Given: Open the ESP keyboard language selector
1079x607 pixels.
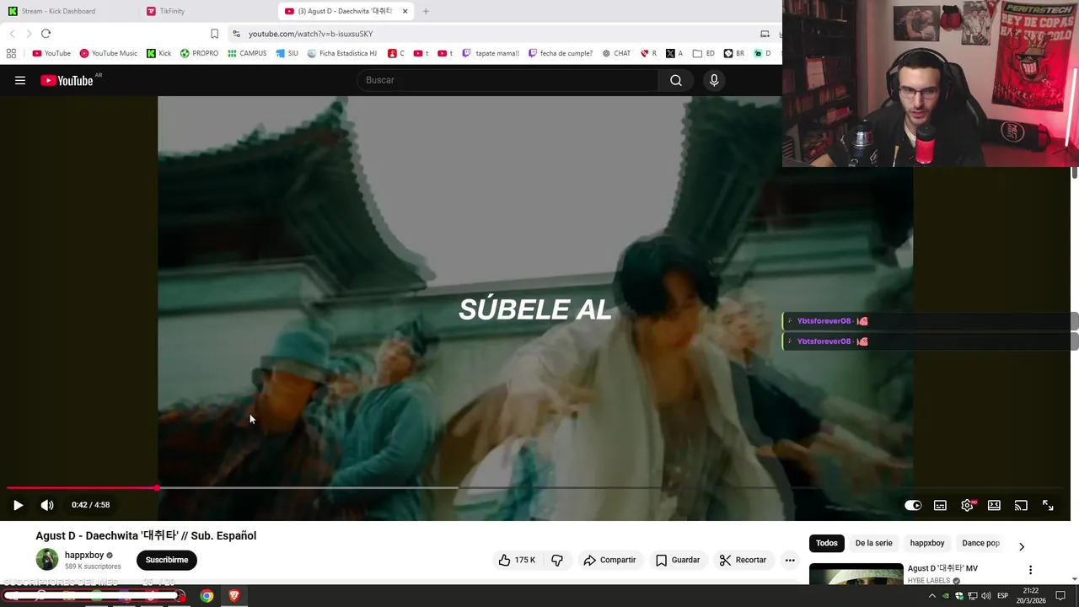Looking at the screenshot, I should (x=1002, y=596).
